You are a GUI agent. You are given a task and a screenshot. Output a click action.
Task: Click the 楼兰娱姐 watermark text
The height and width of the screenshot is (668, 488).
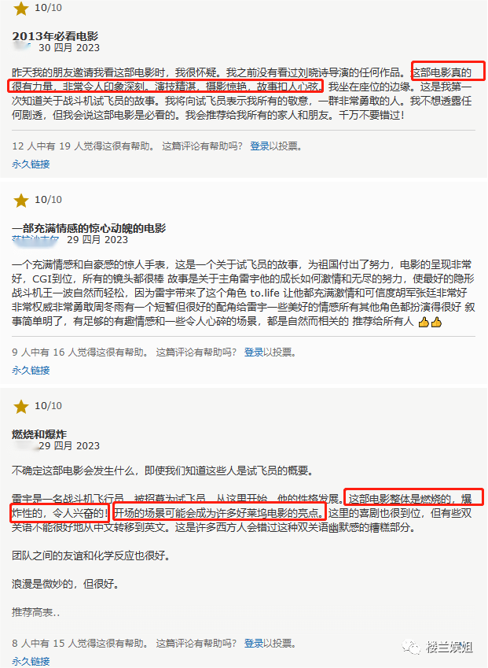coord(449,648)
